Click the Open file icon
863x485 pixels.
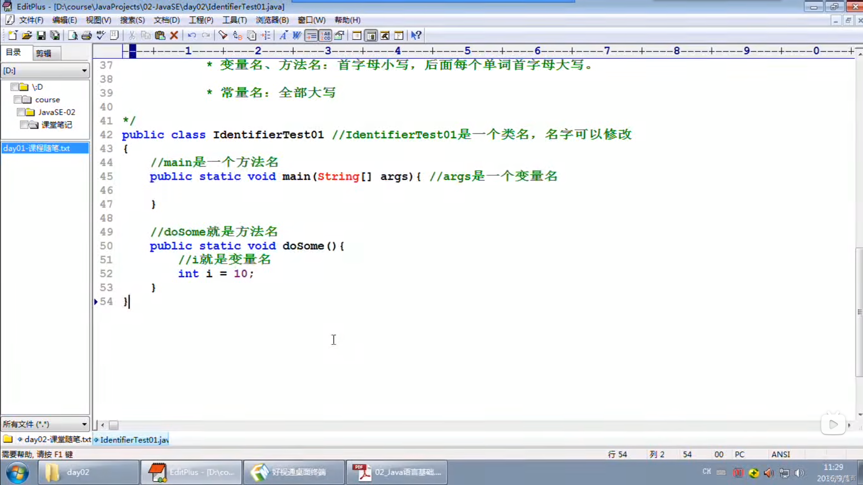pyautogui.click(x=27, y=35)
